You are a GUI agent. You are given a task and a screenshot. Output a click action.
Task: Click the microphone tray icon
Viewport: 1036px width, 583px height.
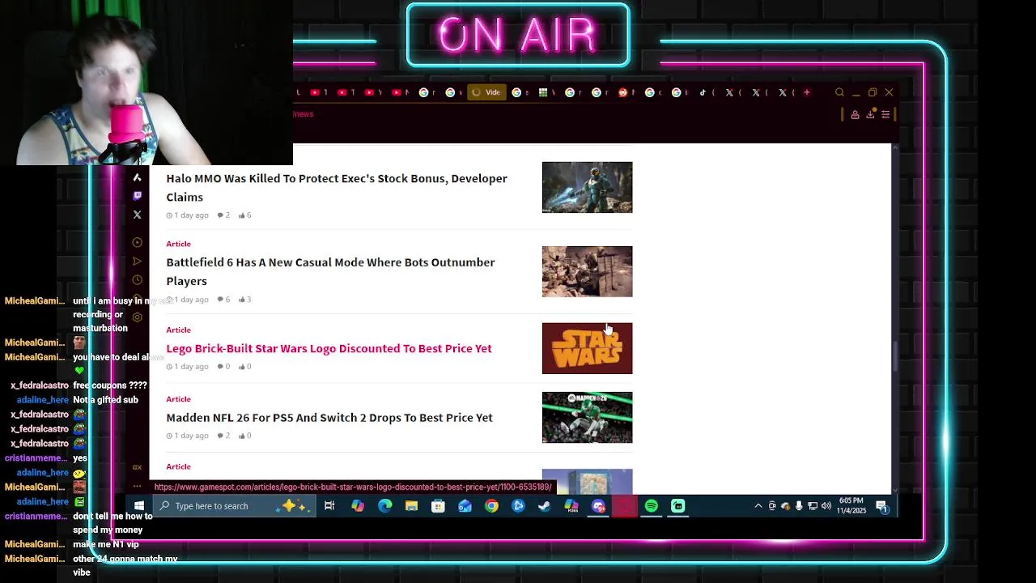point(799,506)
